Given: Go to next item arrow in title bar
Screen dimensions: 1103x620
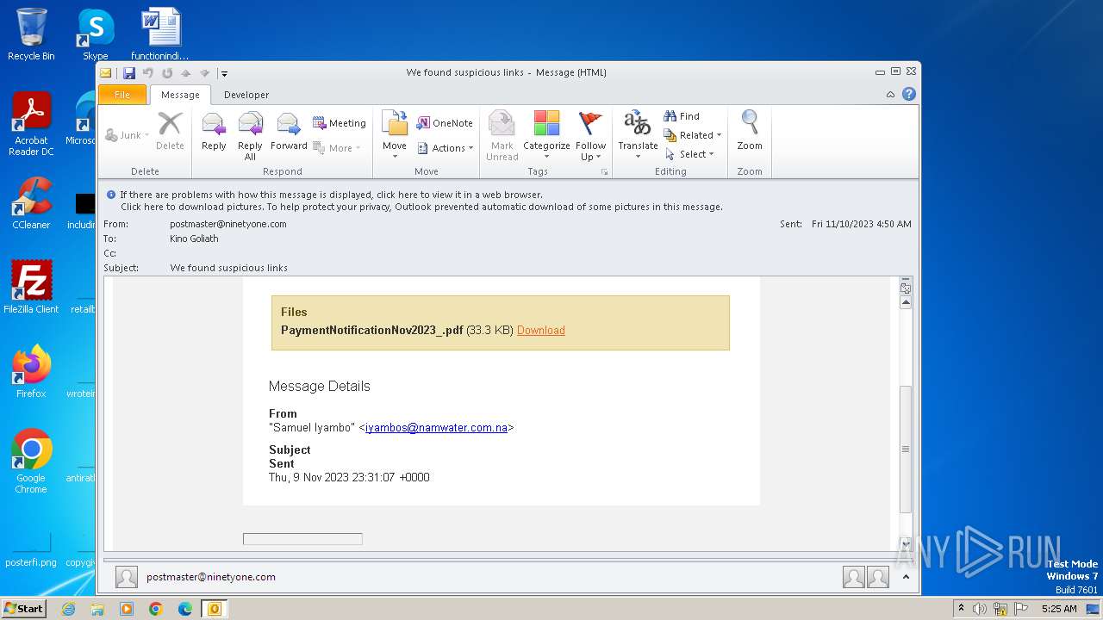Looking at the screenshot, I should click(204, 73).
